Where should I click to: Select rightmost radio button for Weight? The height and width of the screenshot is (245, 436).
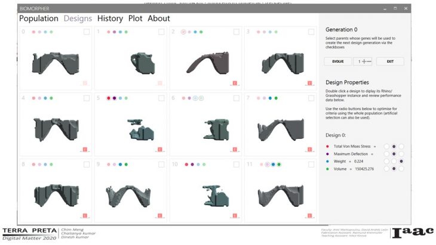[x=401, y=161]
